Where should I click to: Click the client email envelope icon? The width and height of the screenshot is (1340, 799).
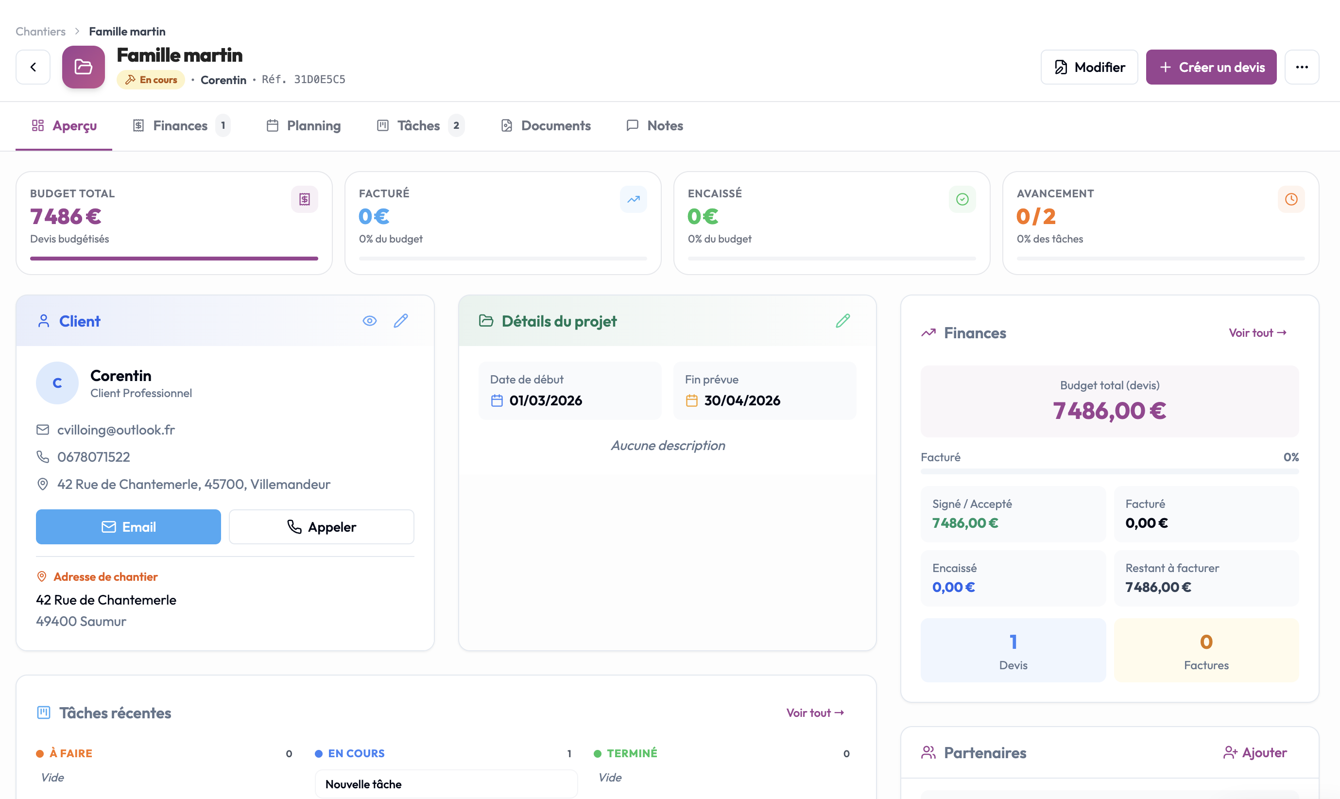(43, 430)
